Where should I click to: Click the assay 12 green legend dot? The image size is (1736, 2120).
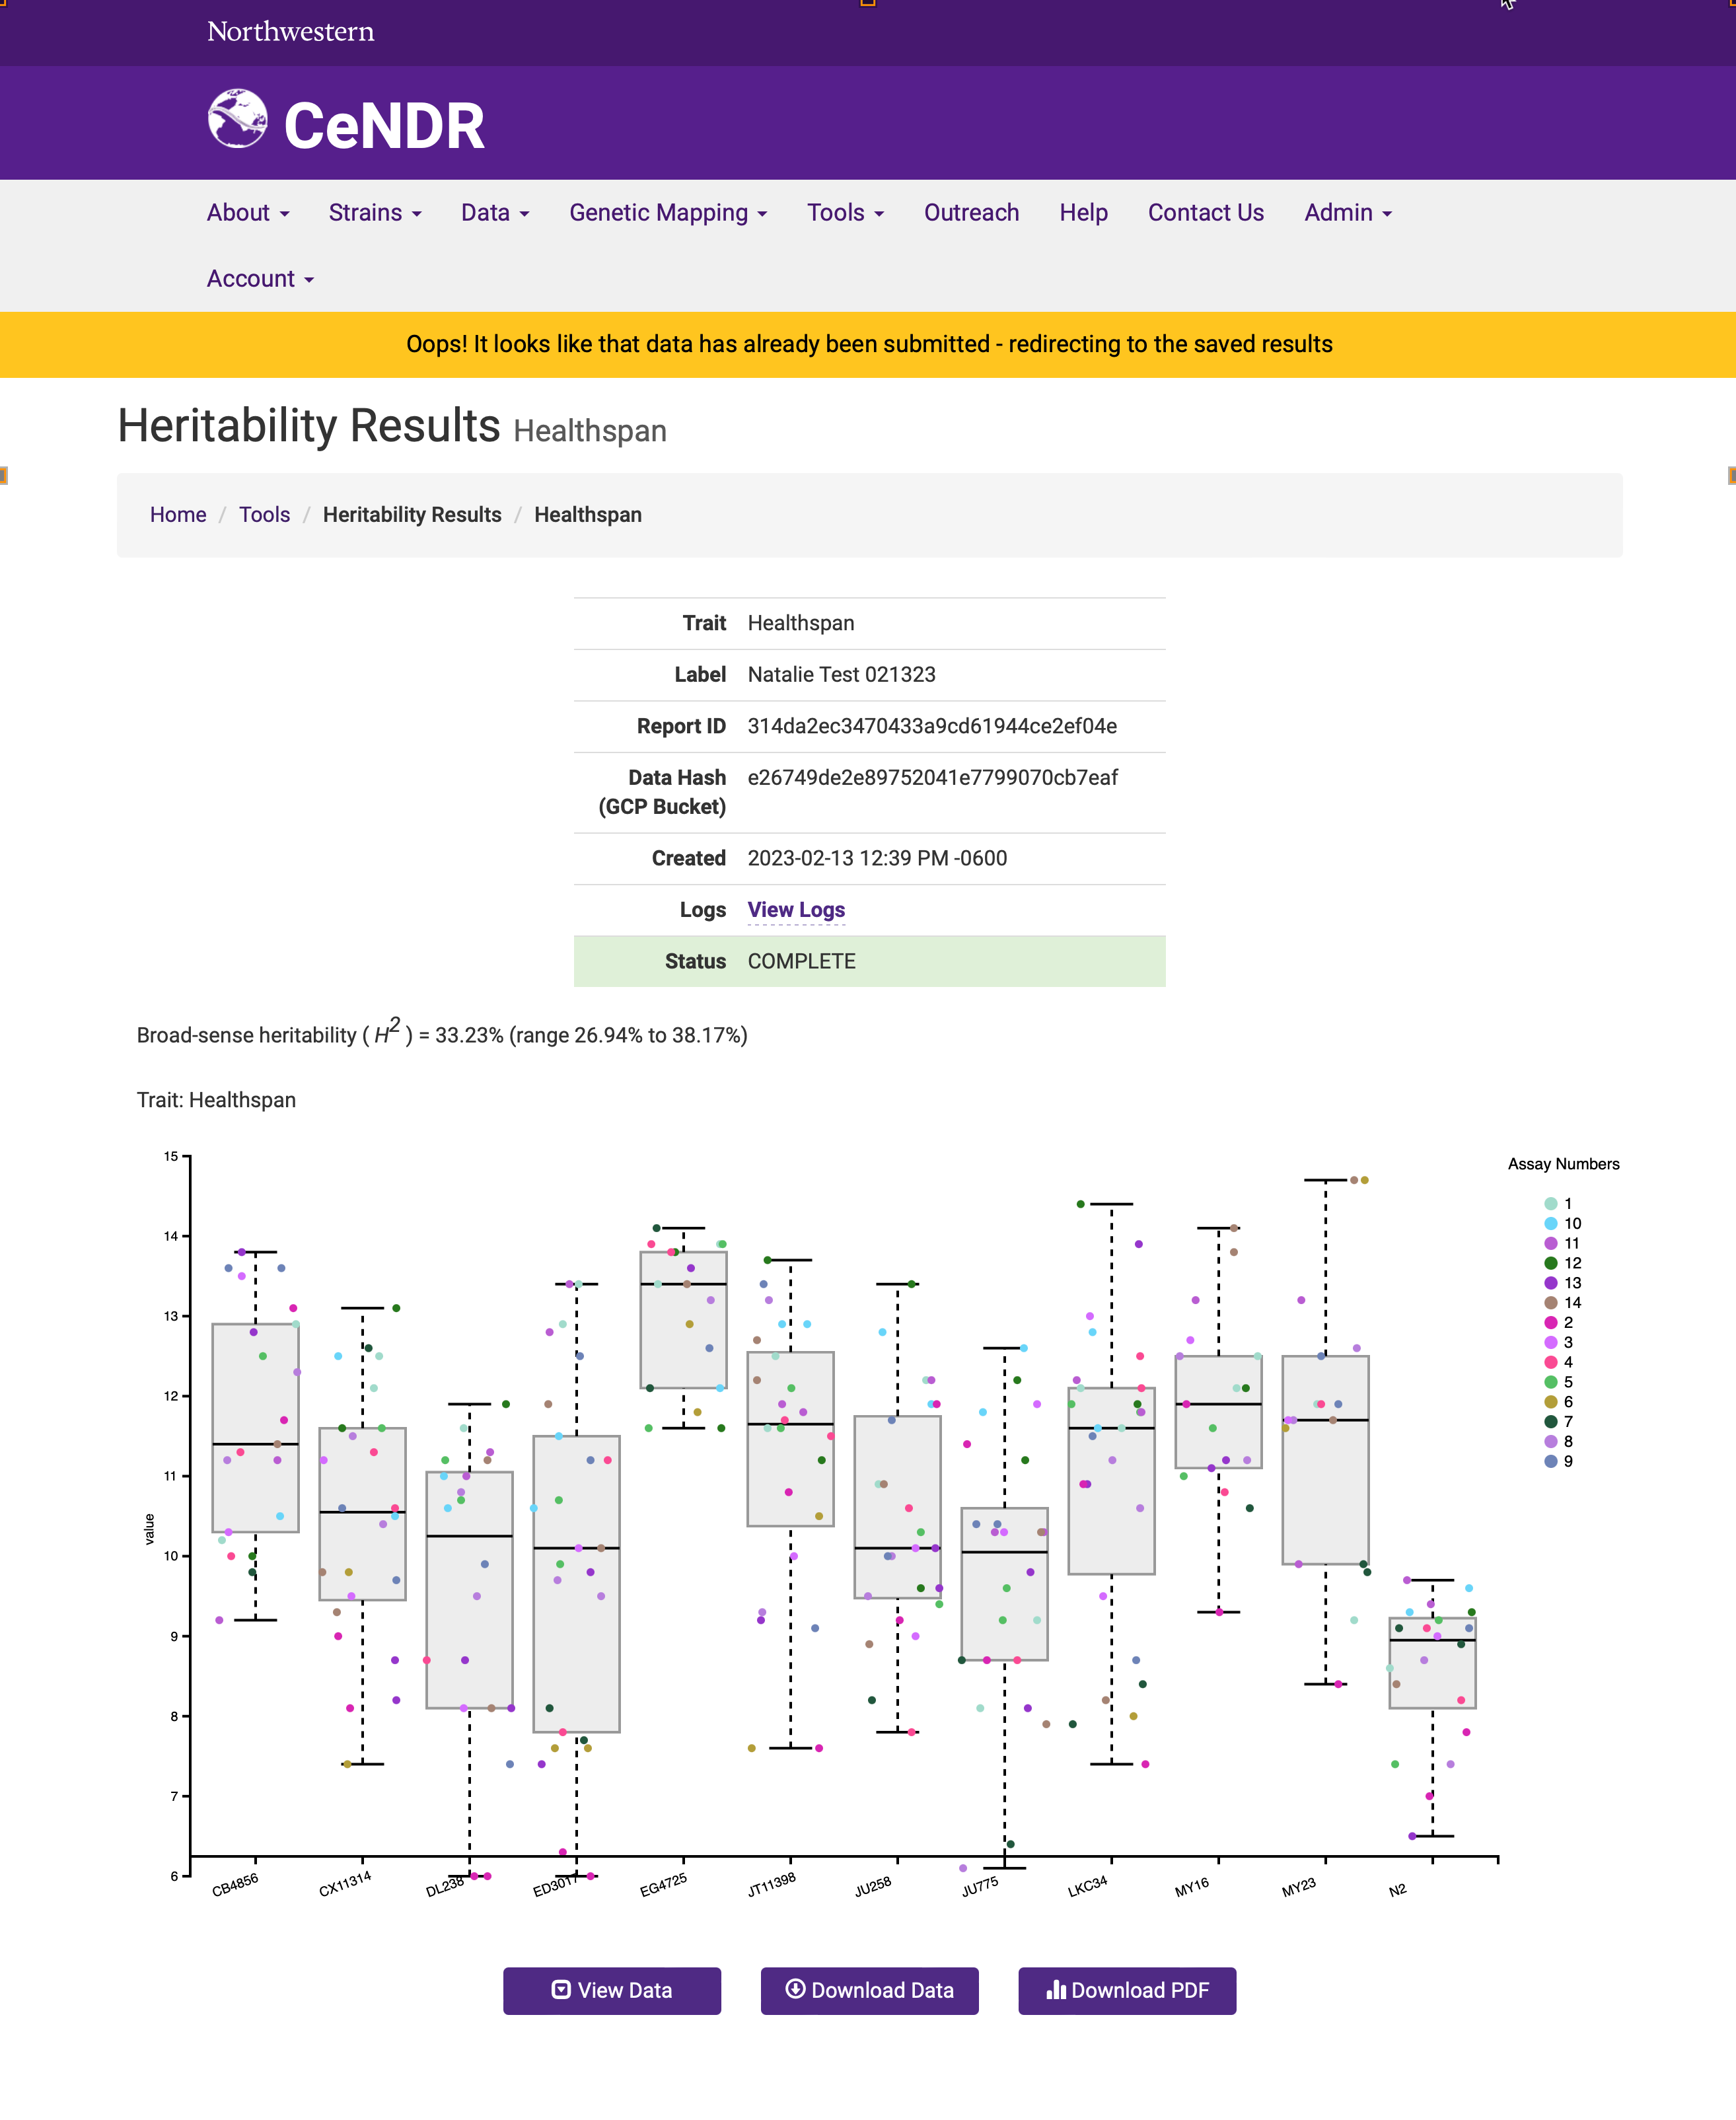(x=1550, y=1263)
